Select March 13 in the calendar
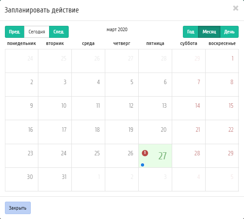244x219 pixels. click(155, 108)
